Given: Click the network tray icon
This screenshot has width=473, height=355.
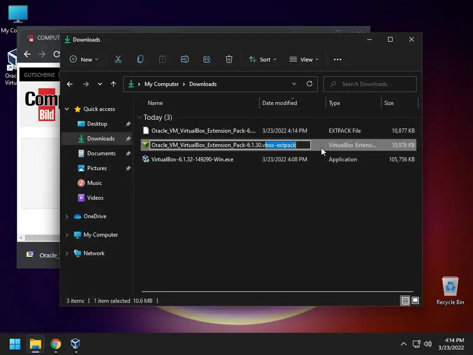Looking at the screenshot, I should pyautogui.click(x=417, y=344).
